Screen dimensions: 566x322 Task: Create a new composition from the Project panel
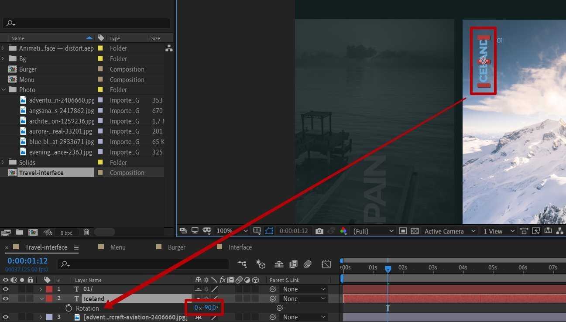point(33,232)
